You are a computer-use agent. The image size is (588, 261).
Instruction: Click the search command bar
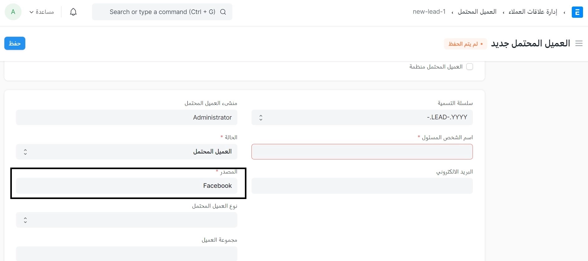(x=162, y=12)
